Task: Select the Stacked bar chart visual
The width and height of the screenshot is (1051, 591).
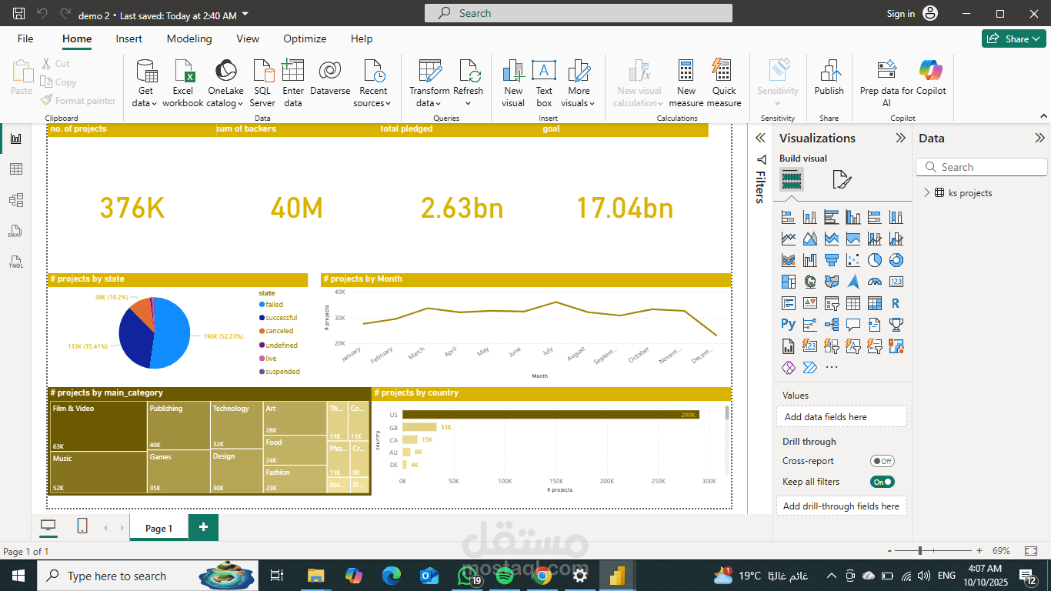Action: (x=788, y=218)
